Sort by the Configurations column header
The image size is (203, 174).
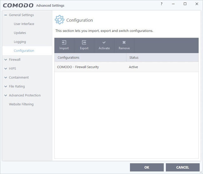90,57
